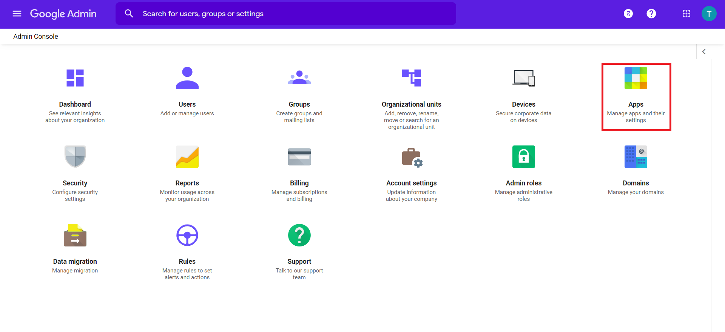Open the Rules steering wheel icon
Screen dimensions: 725x332
pyautogui.click(x=187, y=235)
